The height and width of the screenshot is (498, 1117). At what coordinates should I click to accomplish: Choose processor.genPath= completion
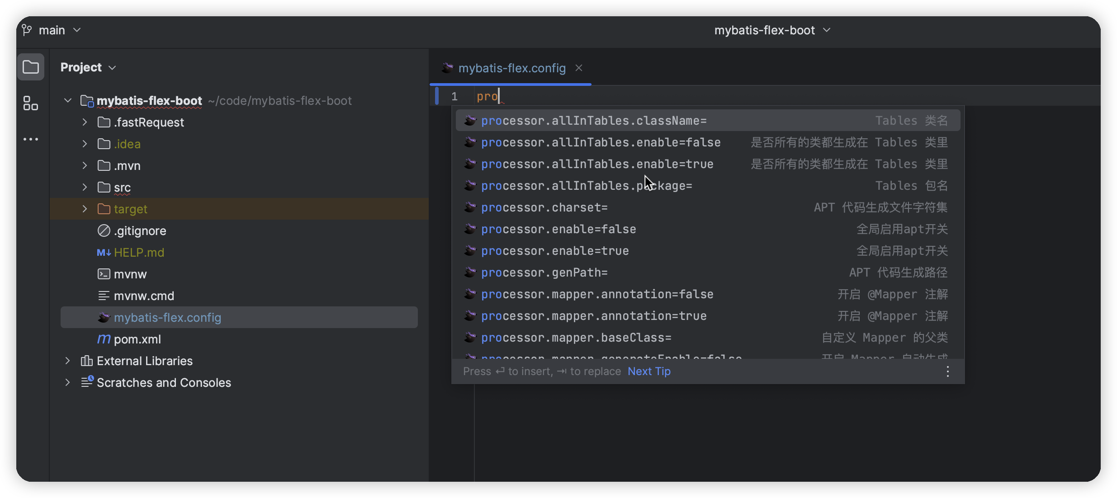708,272
